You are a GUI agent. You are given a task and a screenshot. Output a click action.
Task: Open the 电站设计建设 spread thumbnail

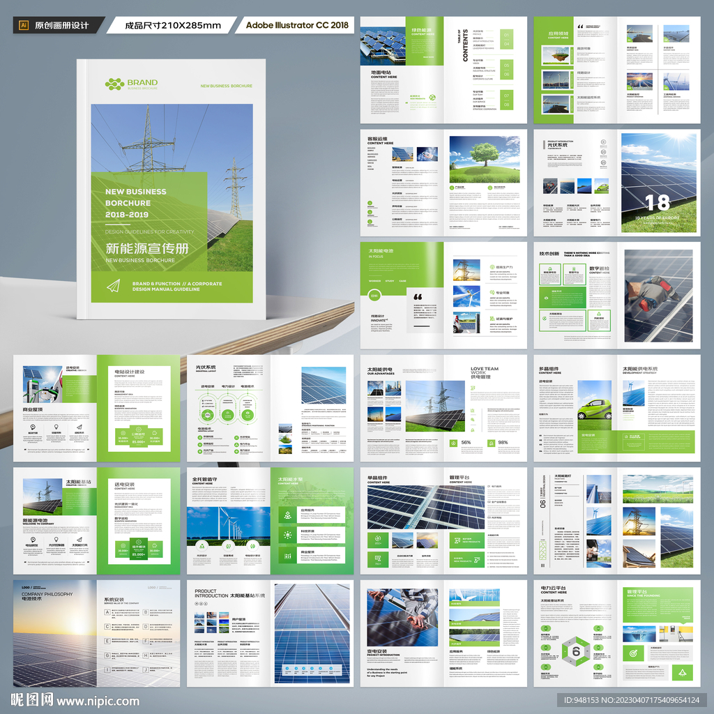(96, 408)
